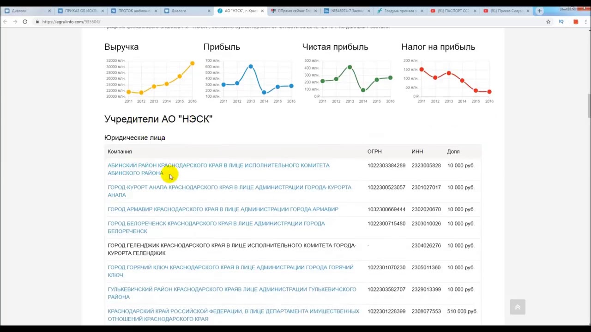
Task: Open the Приказ Силуанова YouTube tab
Action: (505, 11)
